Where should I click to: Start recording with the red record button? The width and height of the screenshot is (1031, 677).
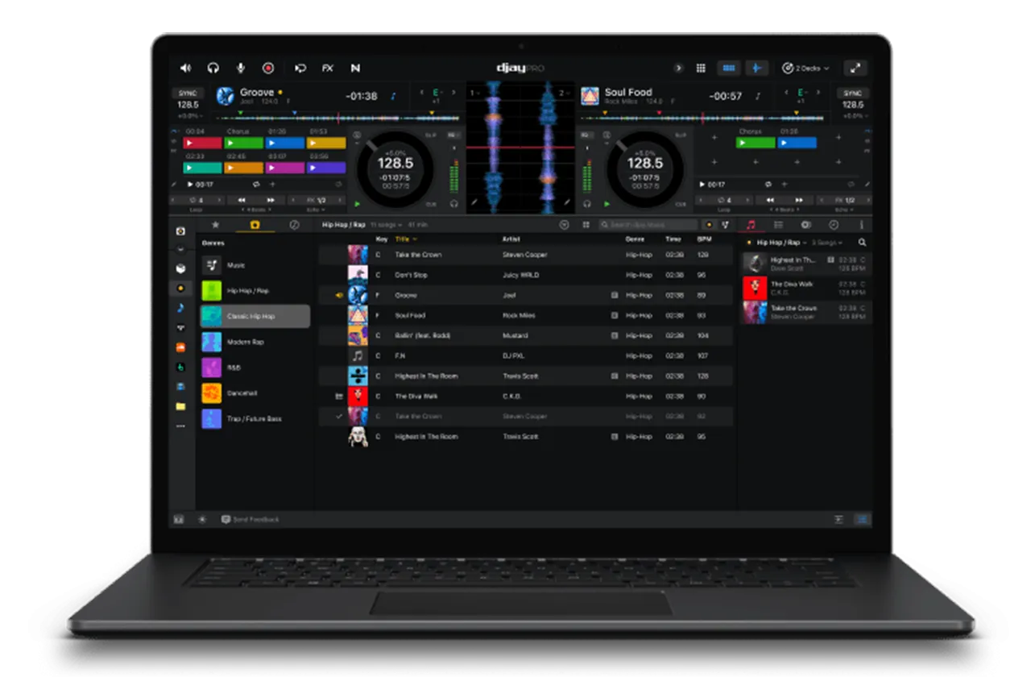point(268,69)
